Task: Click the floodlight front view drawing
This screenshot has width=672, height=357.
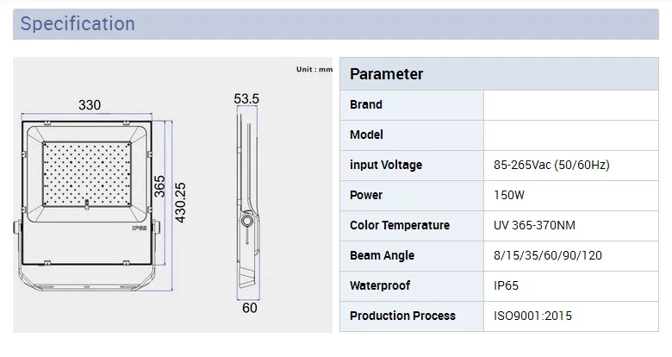Action: 86,206
